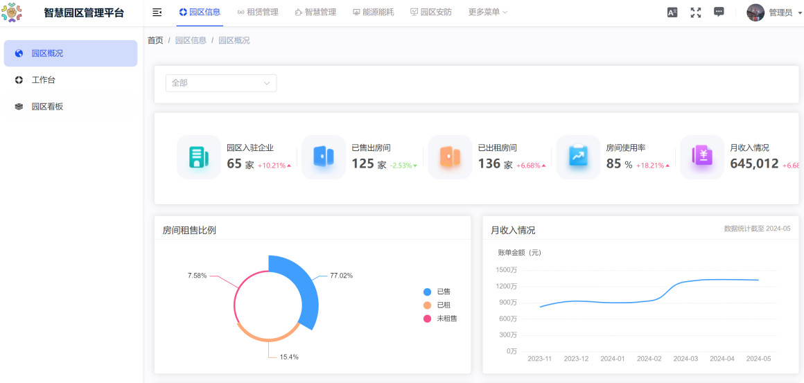Expand the 更多菜单 dropdown
This screenshot has width=804, height=383.
[x=488, y=12]
